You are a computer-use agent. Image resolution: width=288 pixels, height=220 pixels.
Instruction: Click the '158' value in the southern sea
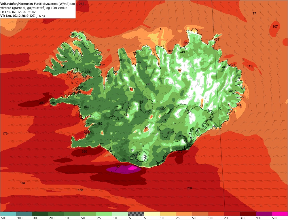coord(80,190)
